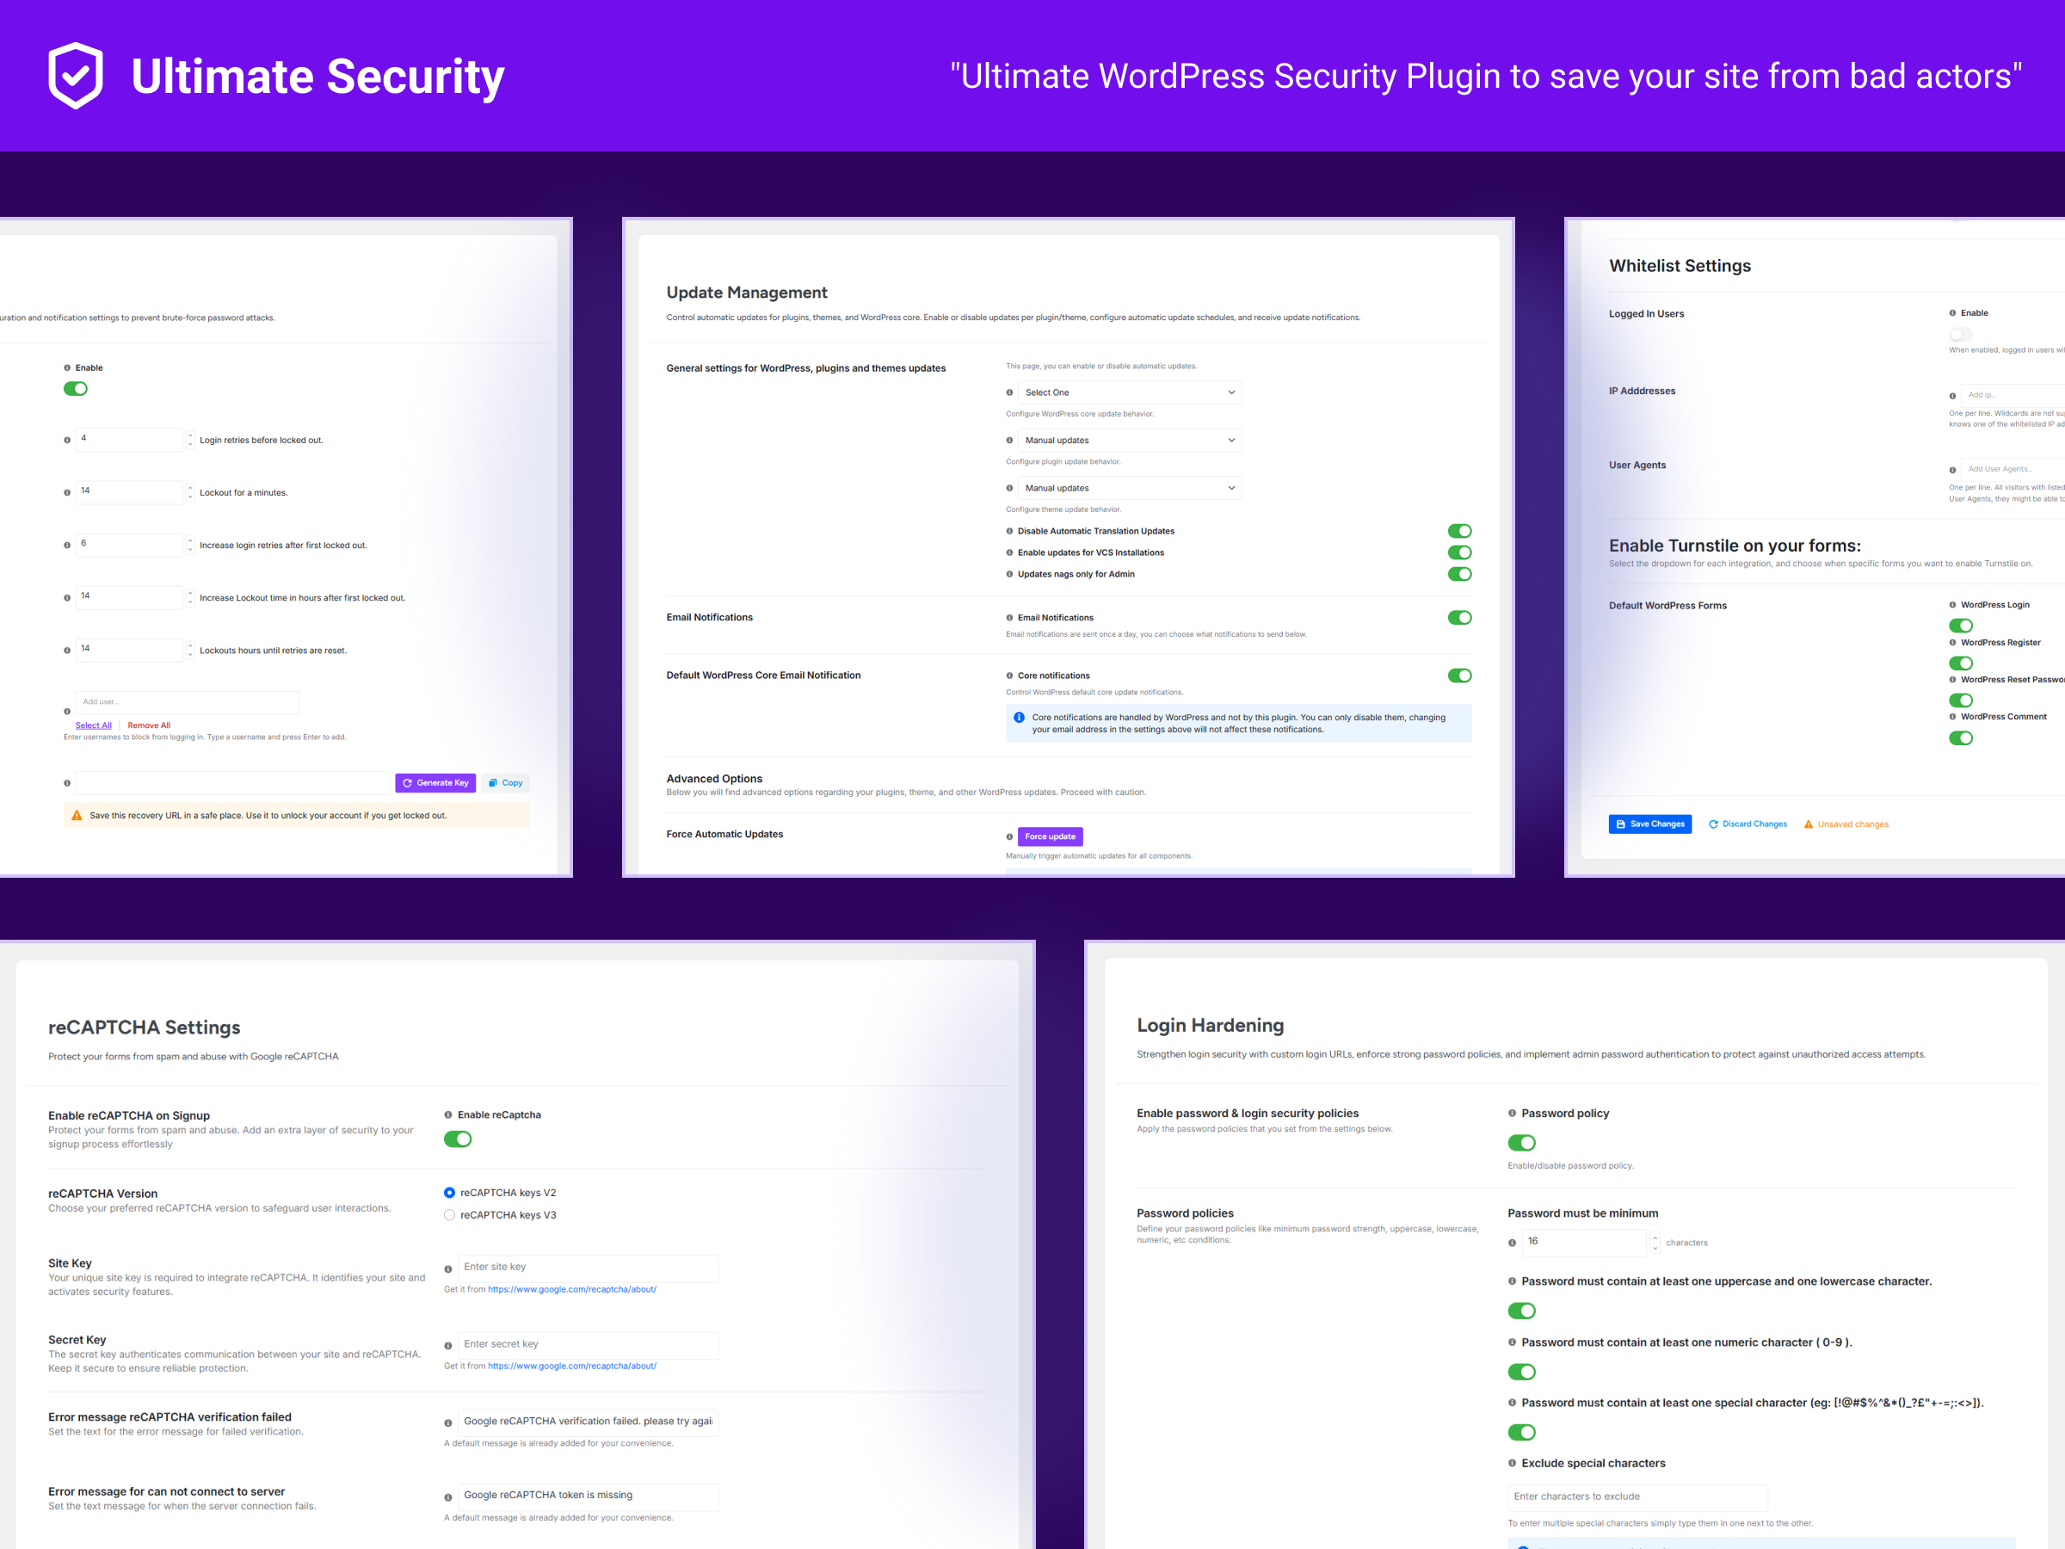The width and height of the screenshot is (2065, 1549).
Task: Select reCAPTCHA keys V3 radio option
Action: pyautogui.click(x=450, y=1215)
